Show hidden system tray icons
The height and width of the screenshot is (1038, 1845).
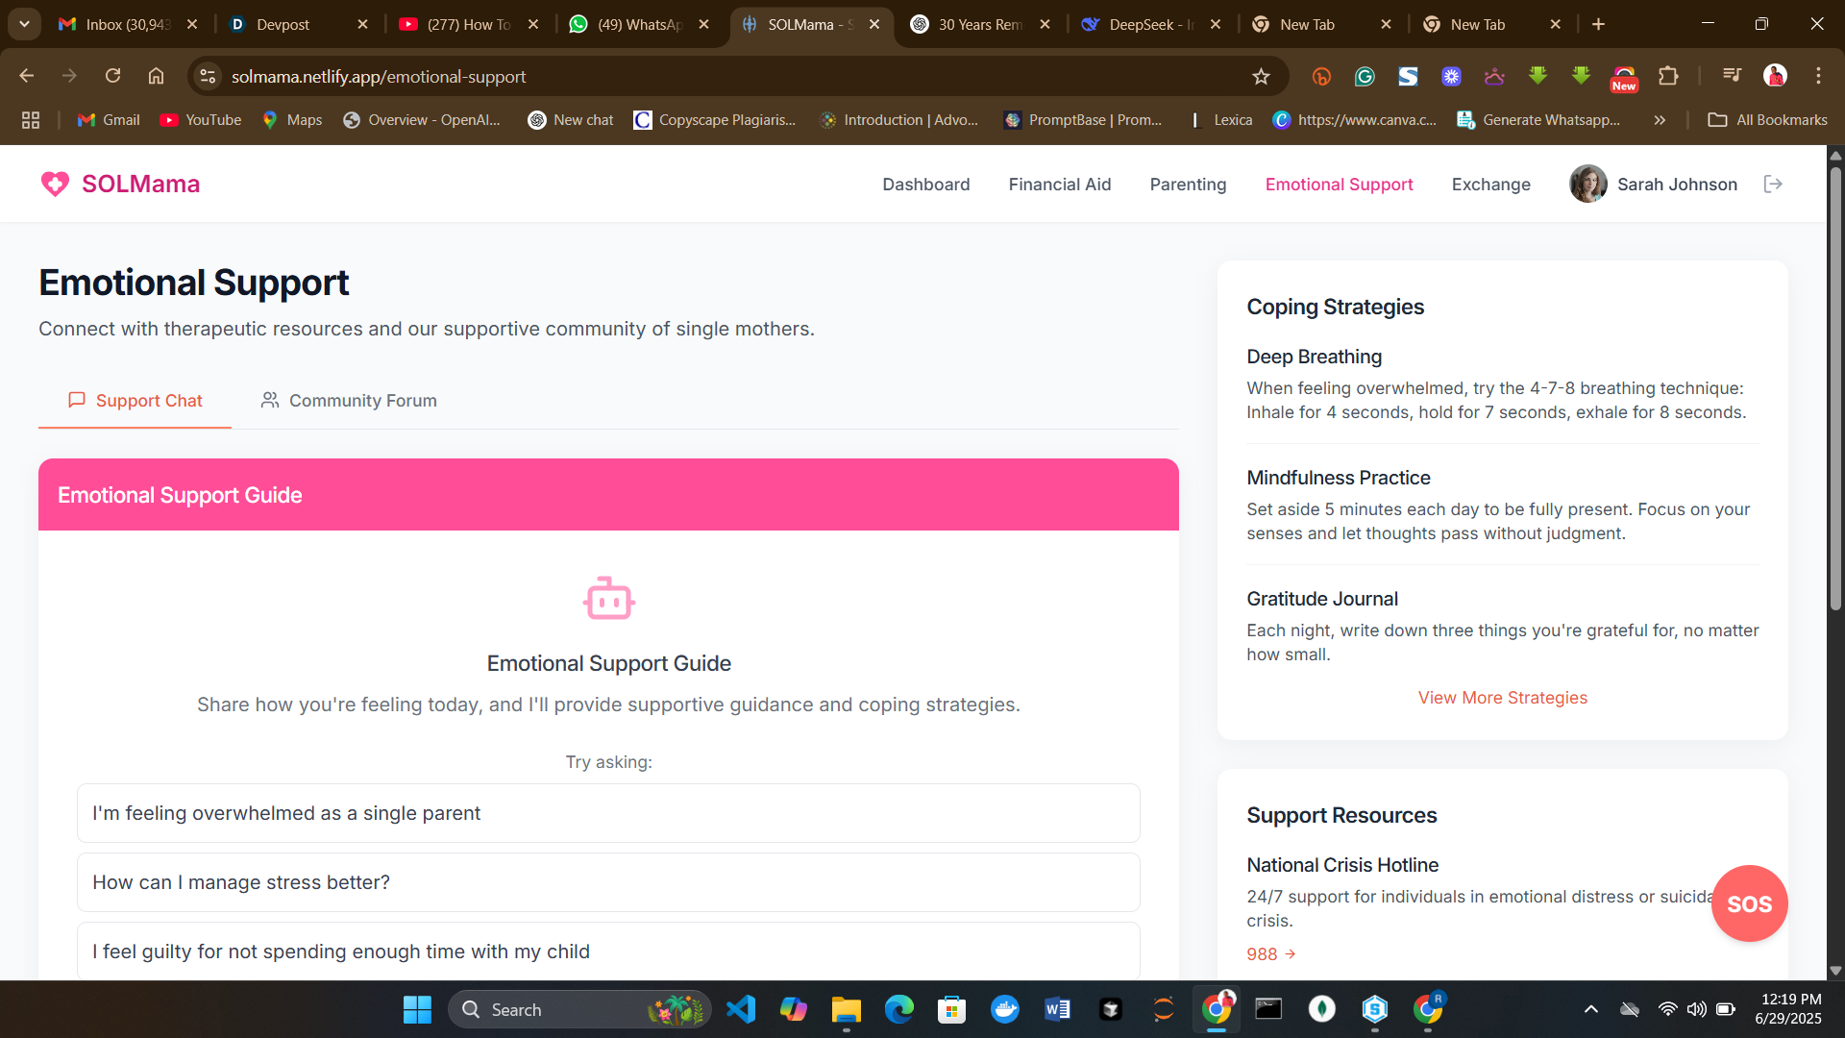pos(1590,1009)
